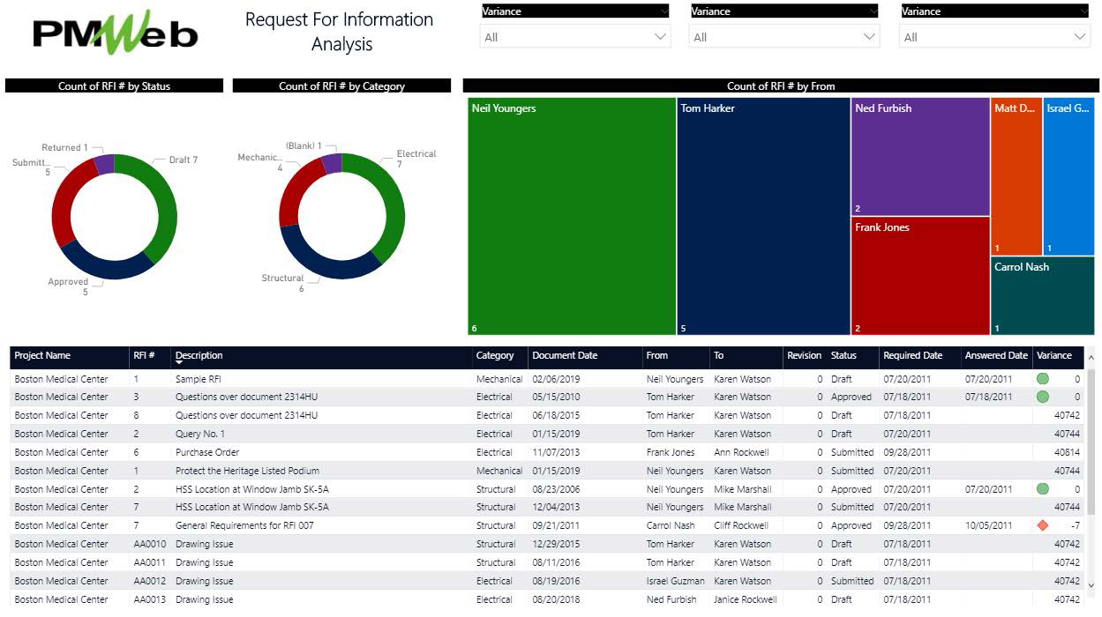The width and height of the screenshot is (1102, 617).
Task: Click the From column header
Action: [657, 355]
